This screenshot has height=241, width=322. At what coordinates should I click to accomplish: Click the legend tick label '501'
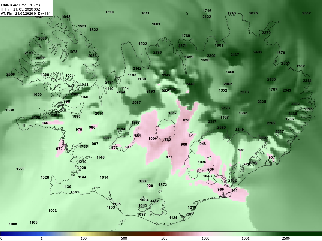tap(164, 239)
